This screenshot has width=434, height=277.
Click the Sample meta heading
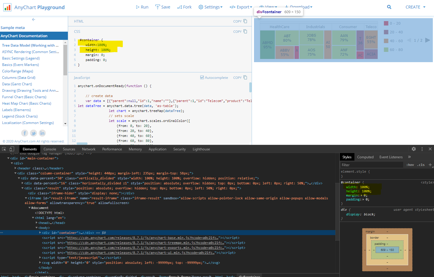(x=13, y=28)
